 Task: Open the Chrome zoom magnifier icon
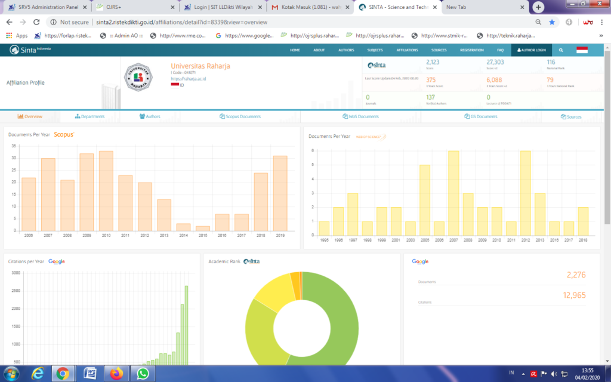538,22
